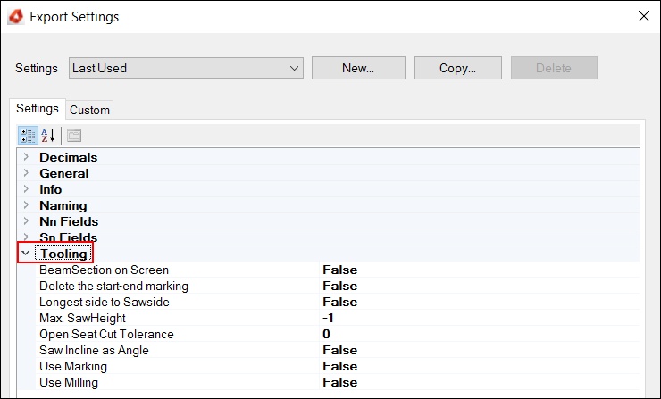Click the False value of Use Marking

339,366
